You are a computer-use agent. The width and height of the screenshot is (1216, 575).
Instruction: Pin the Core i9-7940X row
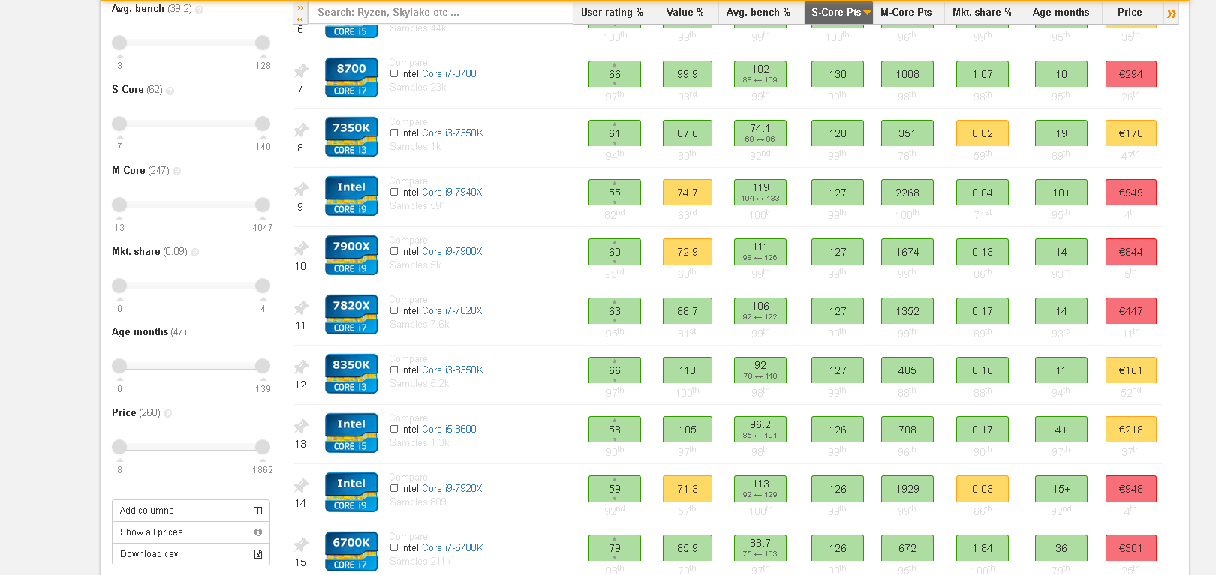[301, 189]
